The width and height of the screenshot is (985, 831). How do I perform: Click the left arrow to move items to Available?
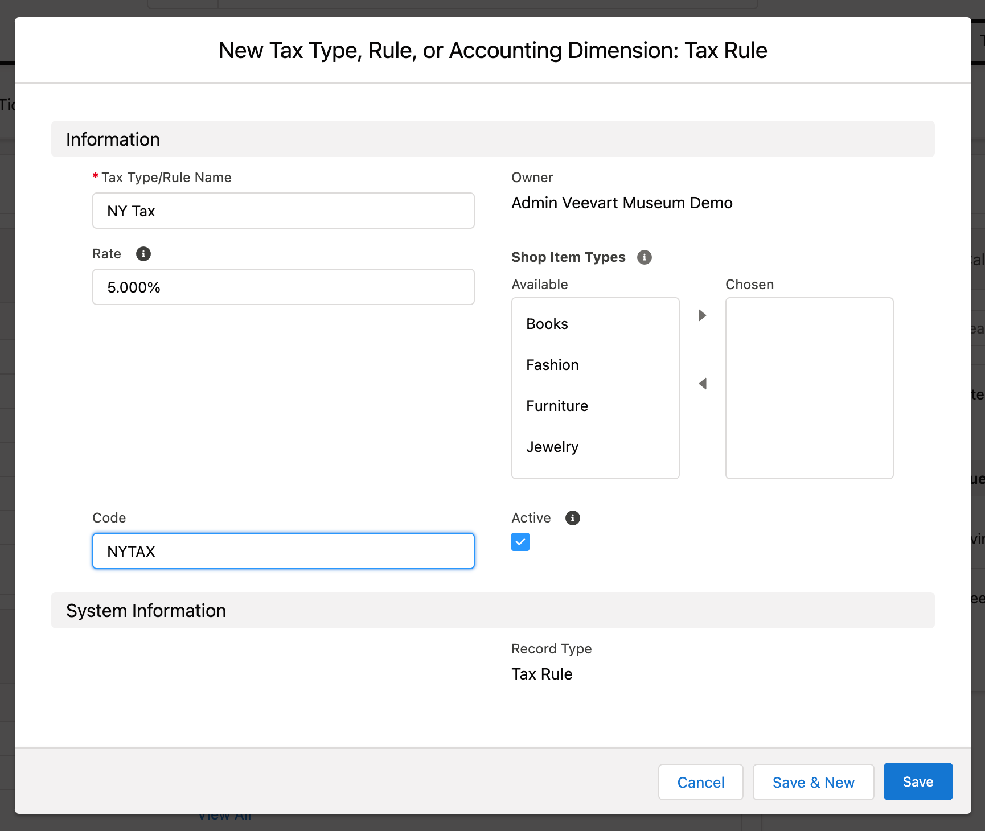[x=702, y=384]
